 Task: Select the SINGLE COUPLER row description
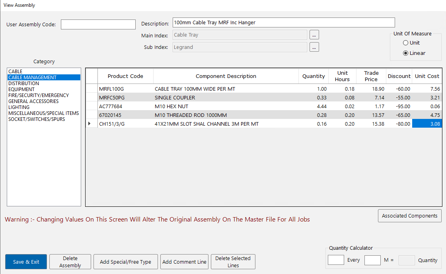pos(175,98)
